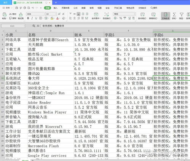Image resolution: width=190 pixels, height=161 pixels.
Task: Click the Undo arrow icon
Action: pyautogui.click(x=33, y=8)
